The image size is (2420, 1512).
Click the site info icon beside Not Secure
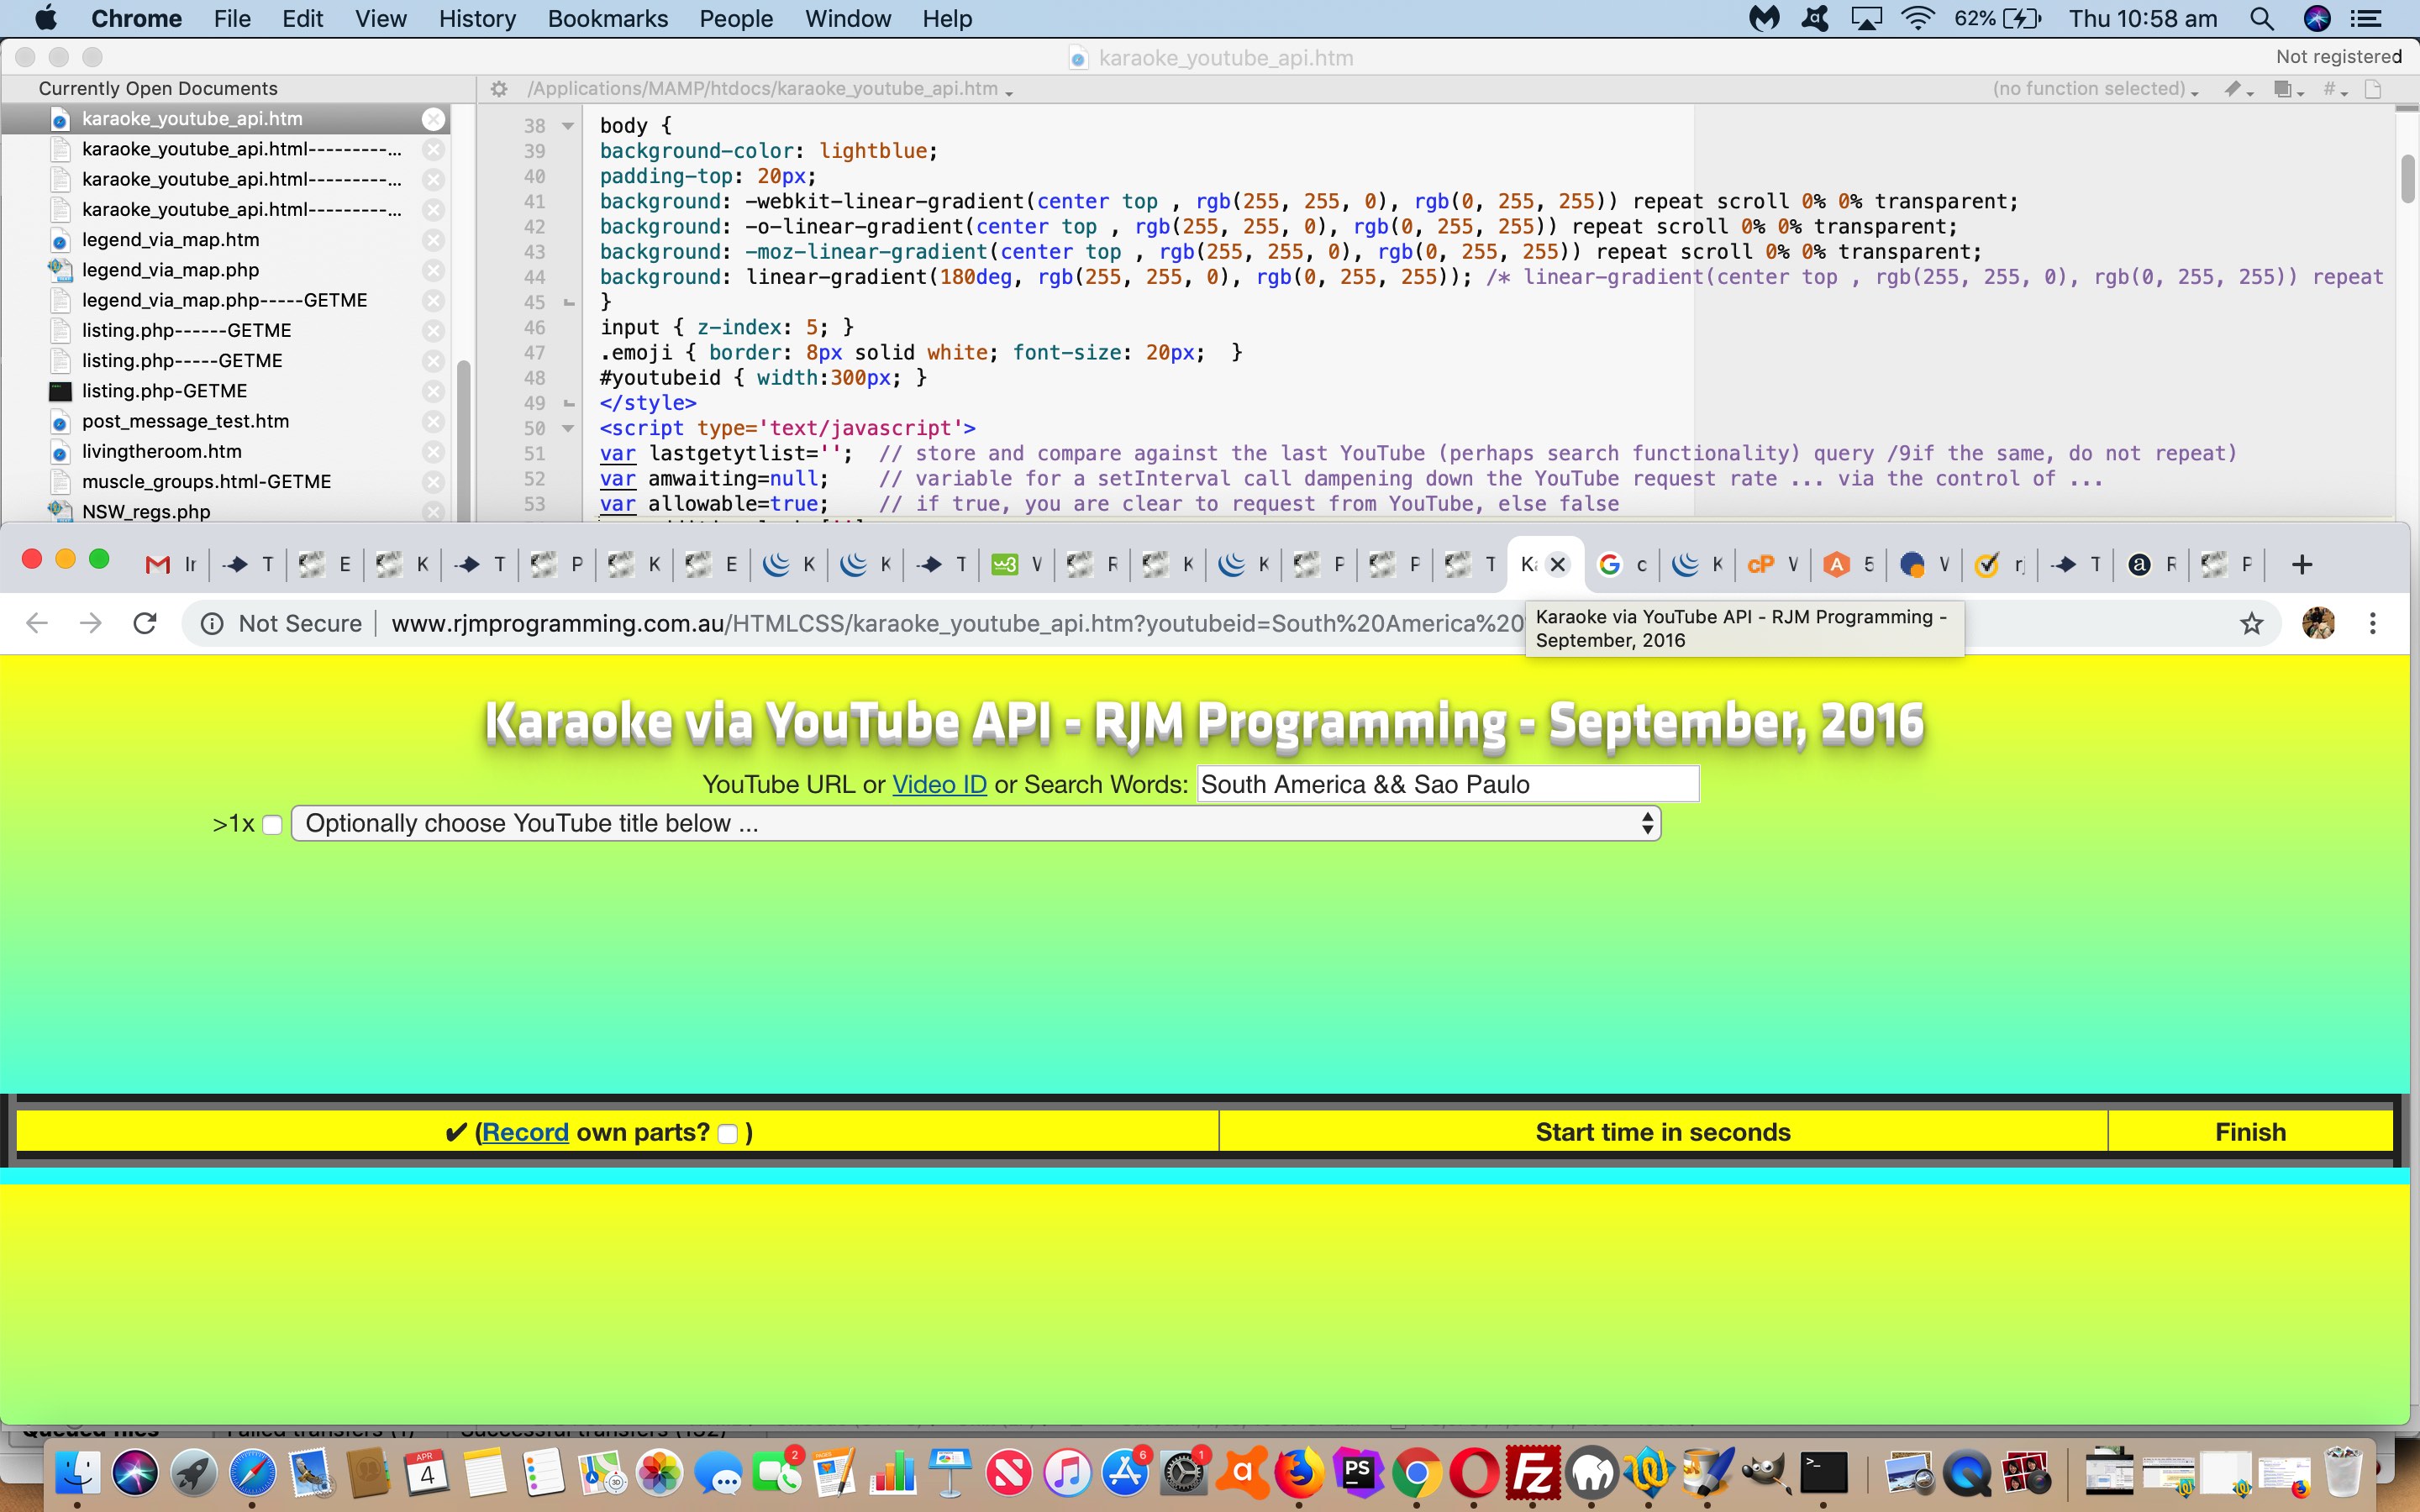(211, 624)
